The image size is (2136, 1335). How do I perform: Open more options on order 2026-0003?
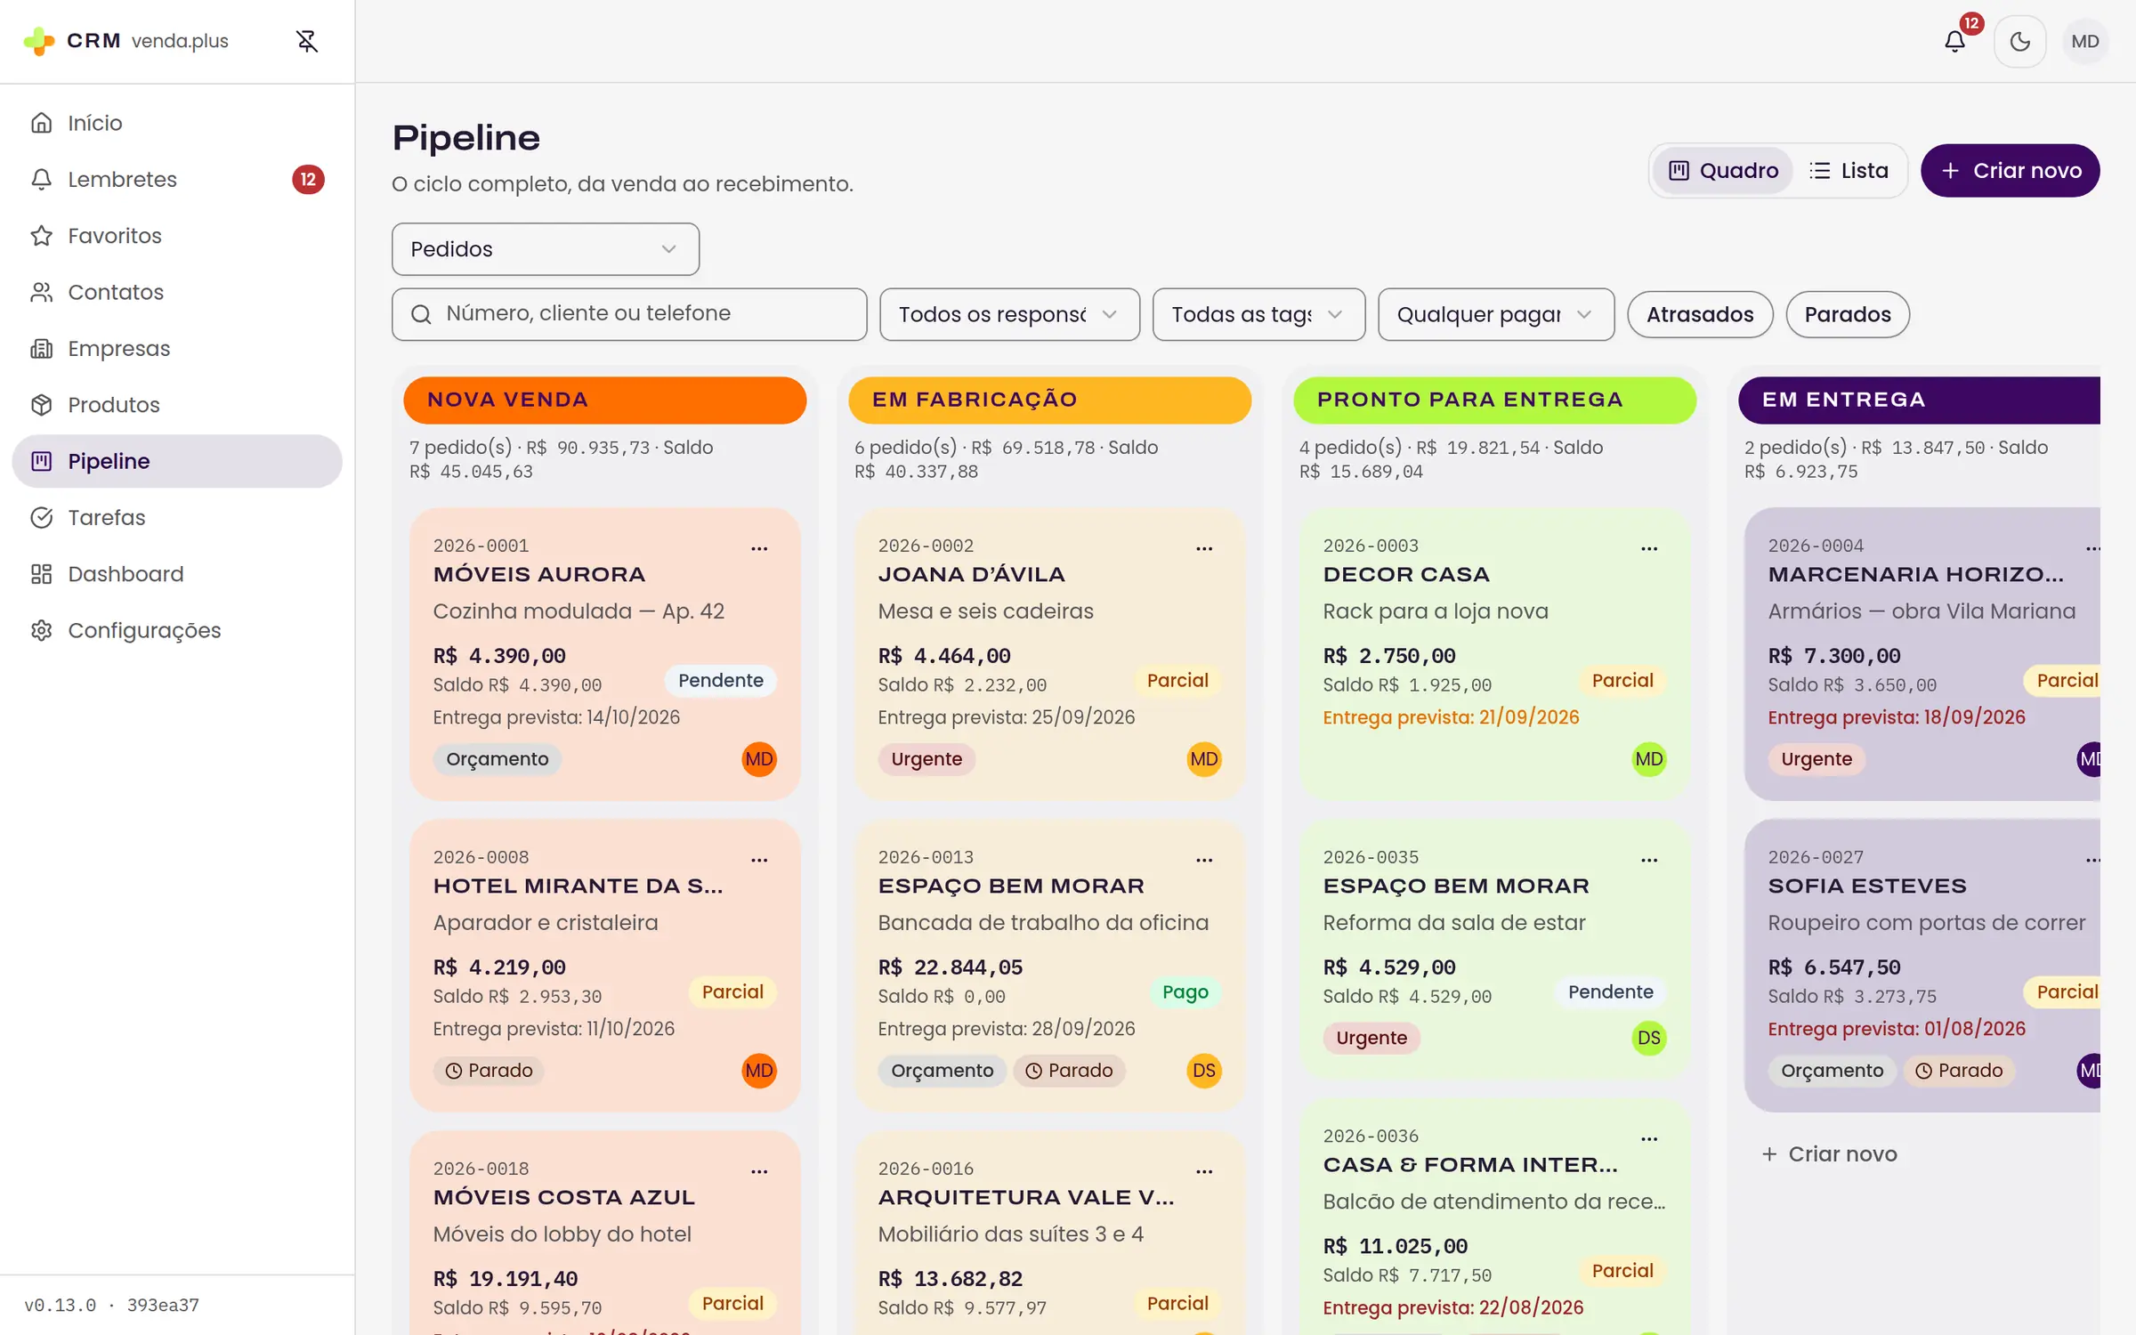[1649, 548]
